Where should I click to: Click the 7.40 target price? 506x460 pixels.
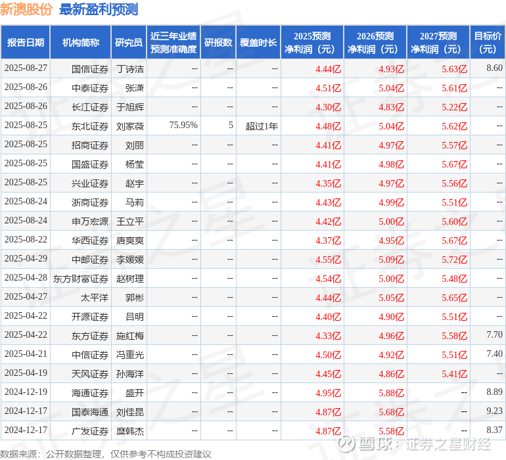click(x=494, y=354)
